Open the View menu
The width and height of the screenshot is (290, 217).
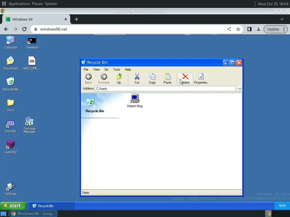[96, 70]
